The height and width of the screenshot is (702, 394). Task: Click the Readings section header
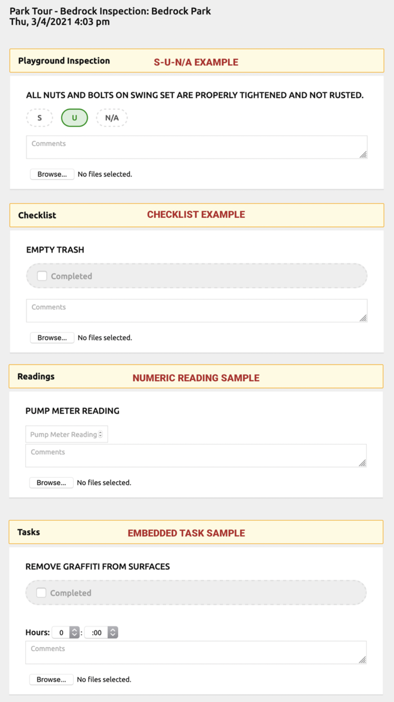pos(36,377)
